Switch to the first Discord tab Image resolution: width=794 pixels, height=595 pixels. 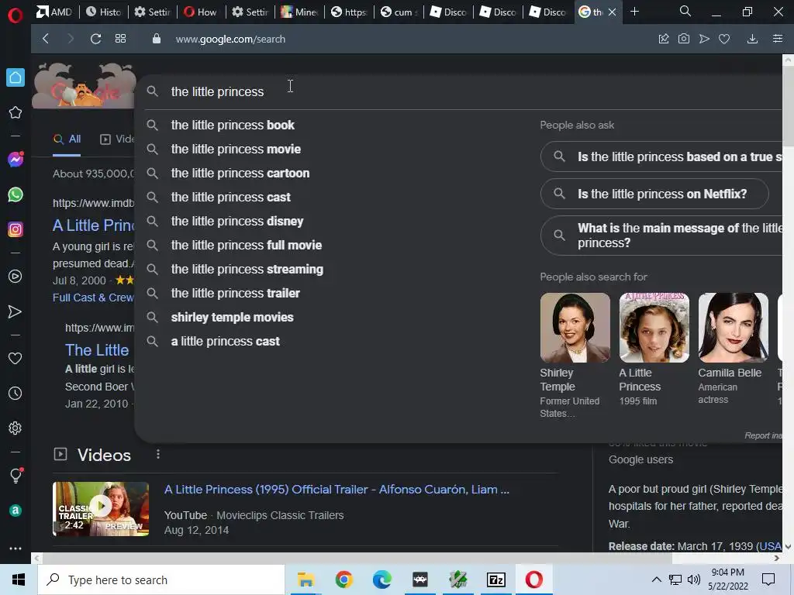[x=447, y=12]
